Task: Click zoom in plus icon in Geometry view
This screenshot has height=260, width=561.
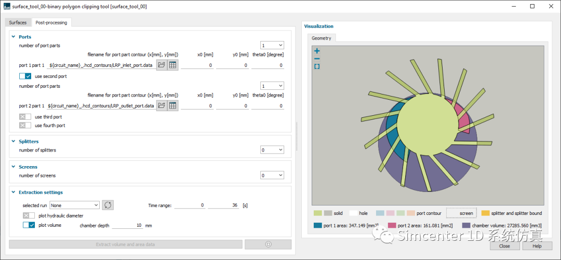Action: pos(317,51)
